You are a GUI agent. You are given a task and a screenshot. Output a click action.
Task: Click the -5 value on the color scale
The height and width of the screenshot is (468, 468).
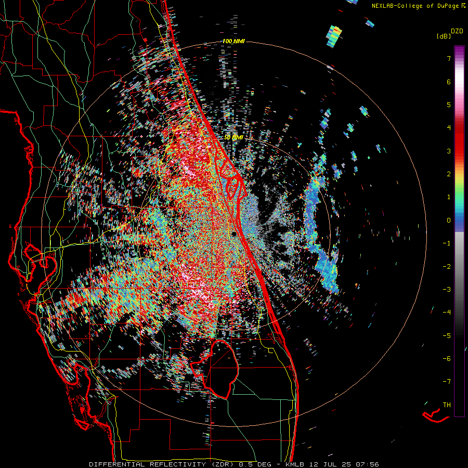(x=447, y=336)
